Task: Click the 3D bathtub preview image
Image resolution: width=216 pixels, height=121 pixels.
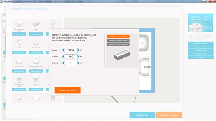Action: click(x=121, y=56)
